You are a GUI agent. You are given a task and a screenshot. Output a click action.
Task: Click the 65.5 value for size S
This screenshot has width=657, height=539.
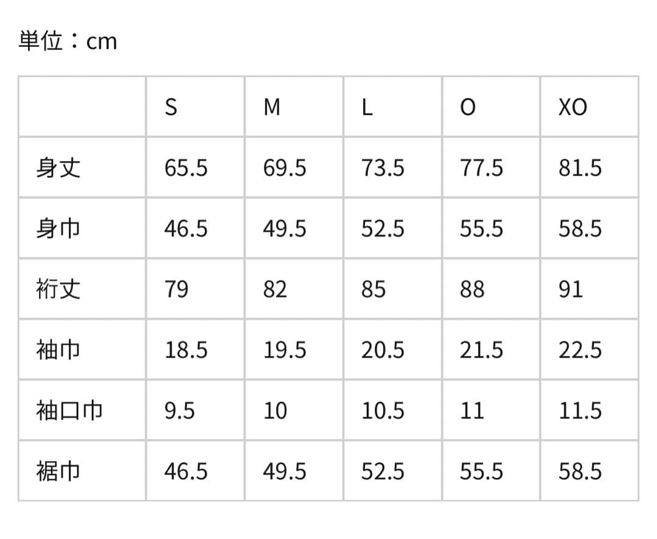pyautogui.click(x=186, y=167)
